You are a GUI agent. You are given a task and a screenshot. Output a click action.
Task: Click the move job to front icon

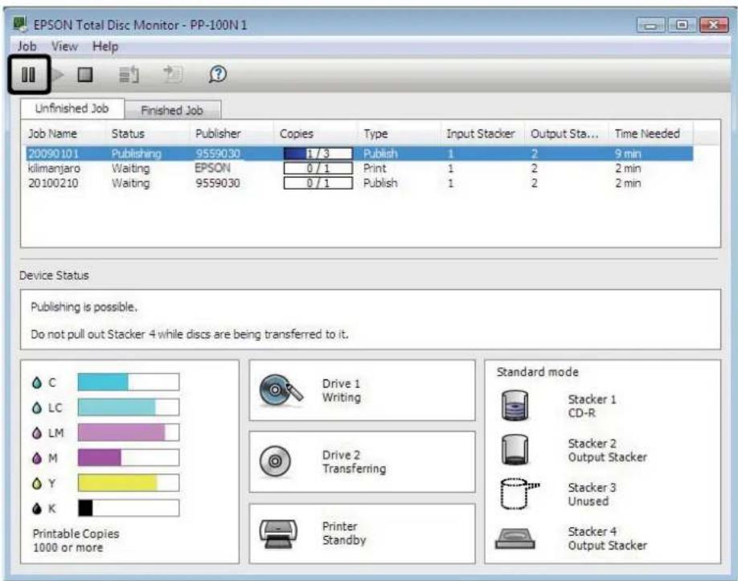coord(173,74)
